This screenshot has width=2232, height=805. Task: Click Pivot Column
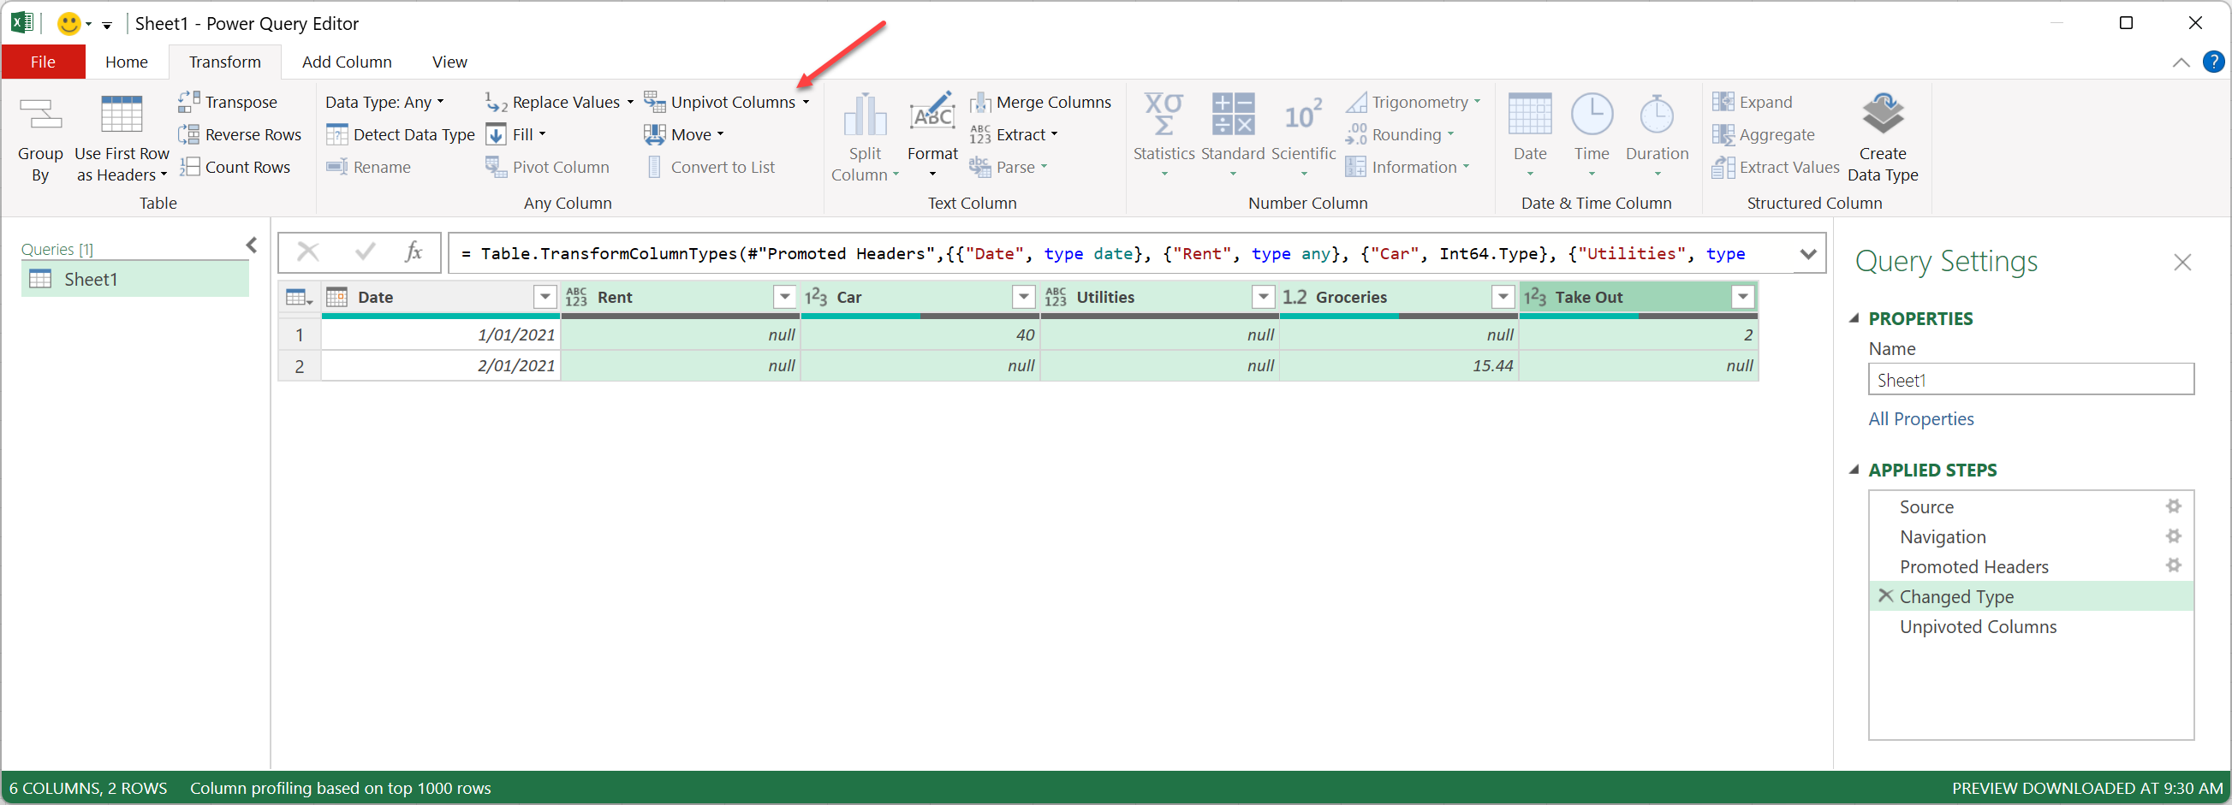pos(547,167)
